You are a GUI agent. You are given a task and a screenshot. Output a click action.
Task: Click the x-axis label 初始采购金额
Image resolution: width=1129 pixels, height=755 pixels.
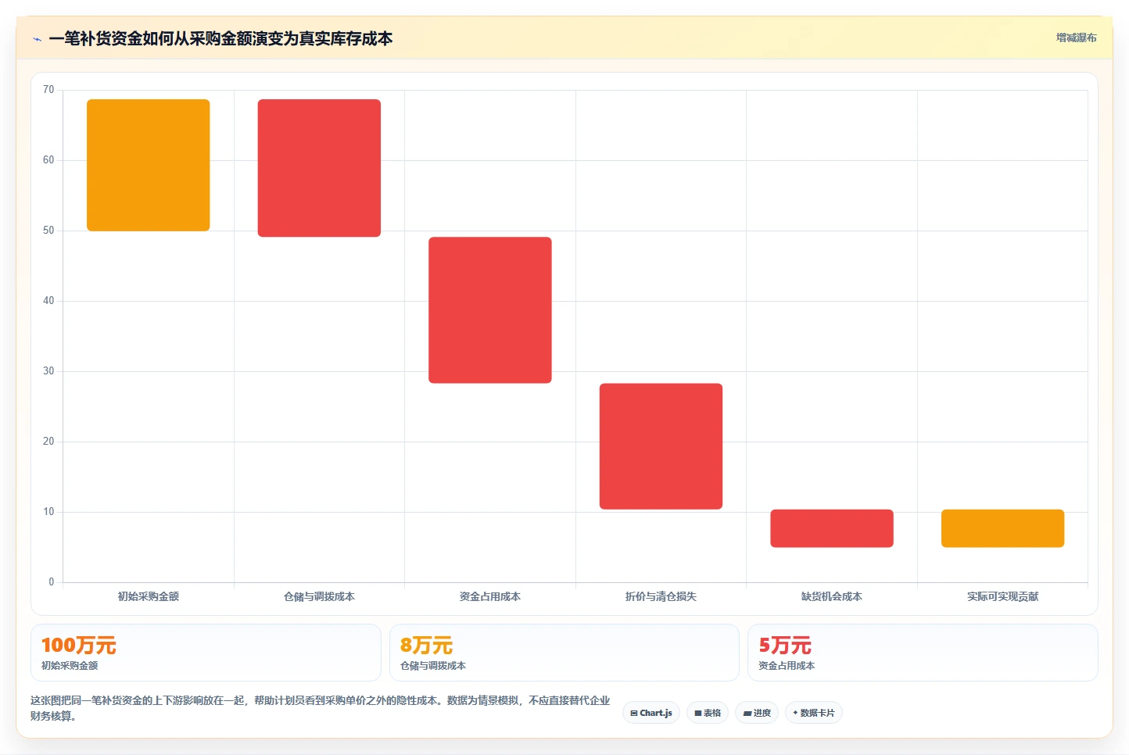(149, 596)
